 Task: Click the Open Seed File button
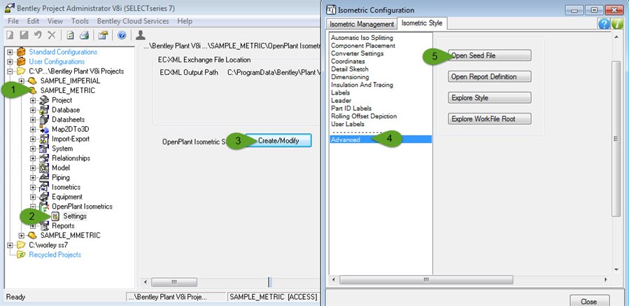pyautogui.click(x=489, y=55)
